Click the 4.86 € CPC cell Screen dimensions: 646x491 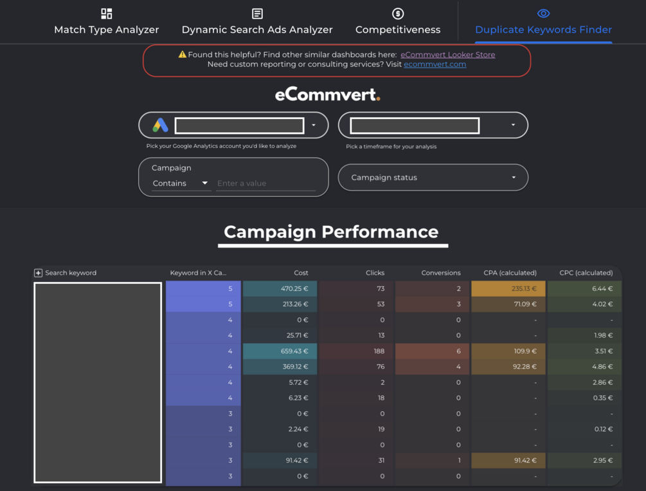tap(584, 367)
